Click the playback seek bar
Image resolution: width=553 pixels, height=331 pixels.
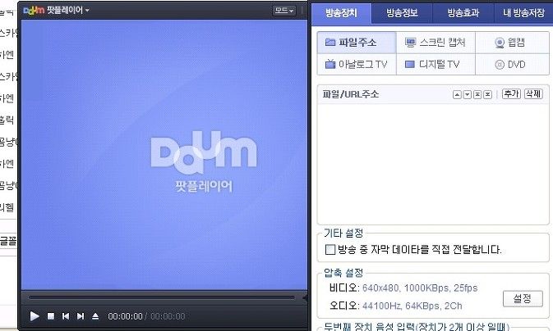162,297
